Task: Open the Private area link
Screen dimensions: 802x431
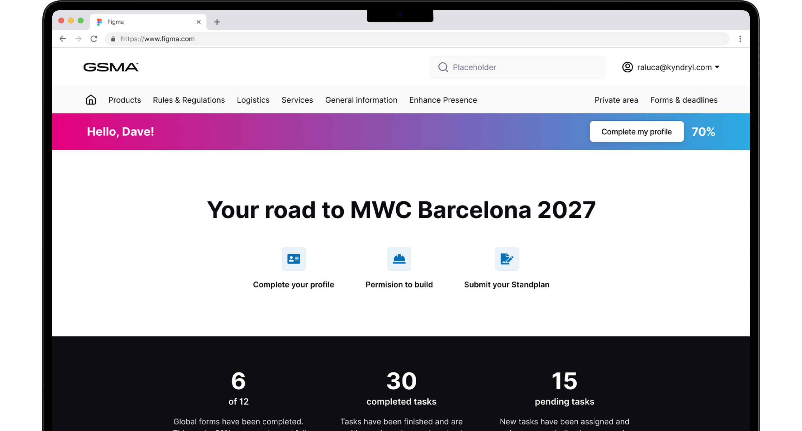Action: pos(616,100)
